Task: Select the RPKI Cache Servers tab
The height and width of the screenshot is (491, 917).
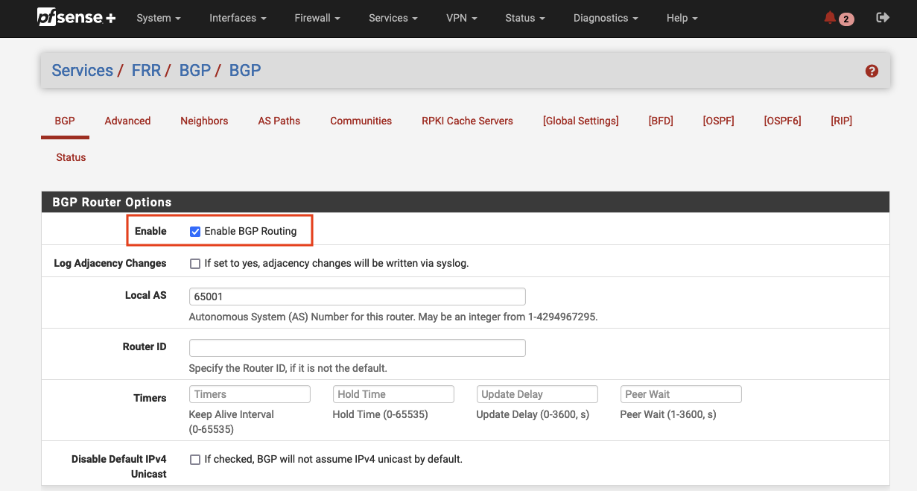Action: 467,121
